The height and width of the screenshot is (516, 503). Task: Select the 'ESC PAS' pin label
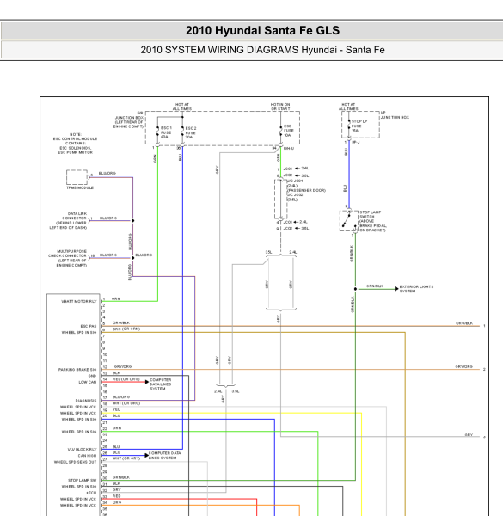coord(89,326)
